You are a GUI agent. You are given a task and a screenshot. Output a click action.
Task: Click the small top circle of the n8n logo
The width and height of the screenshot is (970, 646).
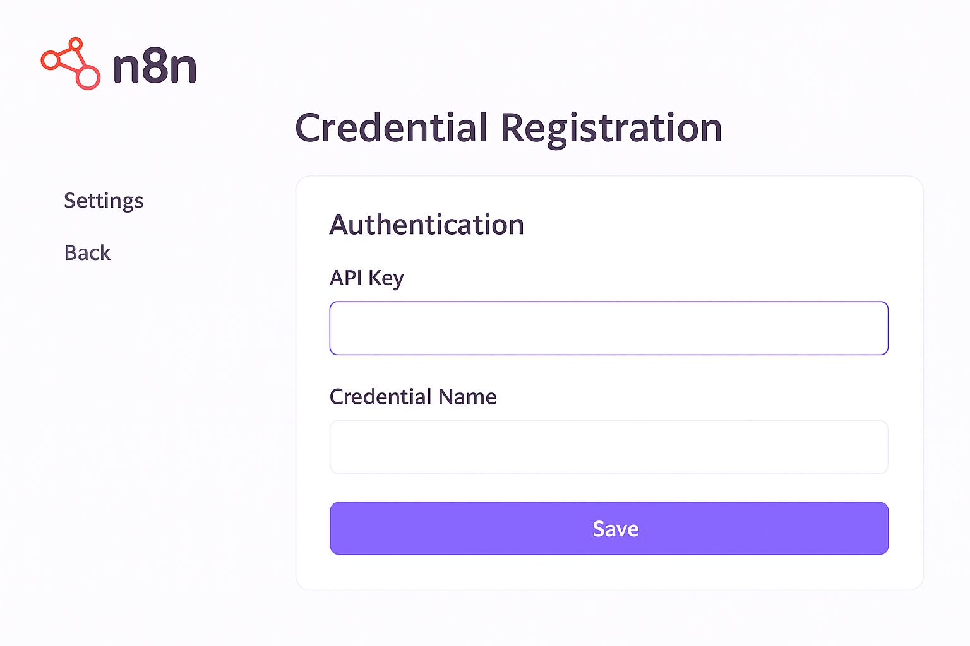pyautogui.click(x=76, y=44)
